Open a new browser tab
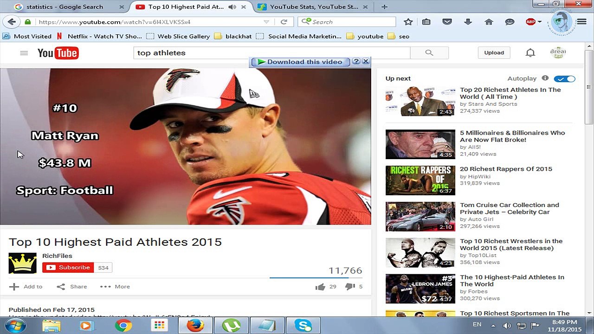This screenshot has width=594, height=334. 384,7
